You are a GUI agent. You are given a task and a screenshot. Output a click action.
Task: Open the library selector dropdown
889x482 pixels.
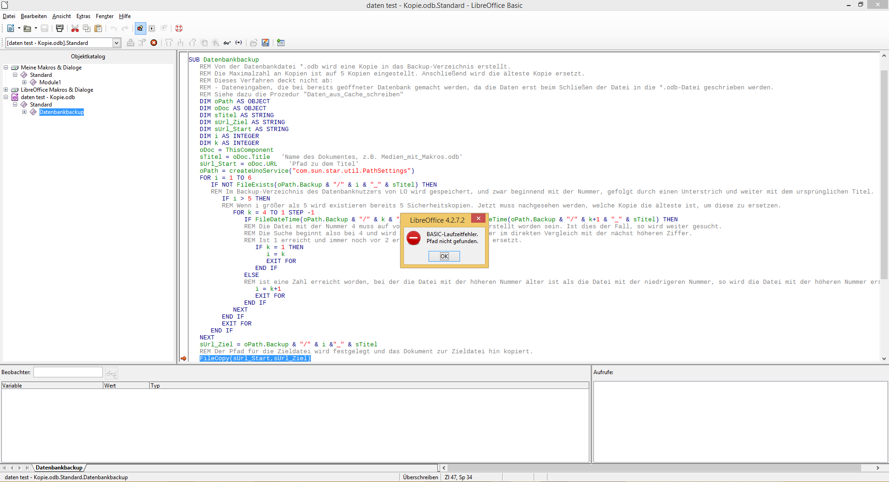pyautogui.click(x=116, y=43)
